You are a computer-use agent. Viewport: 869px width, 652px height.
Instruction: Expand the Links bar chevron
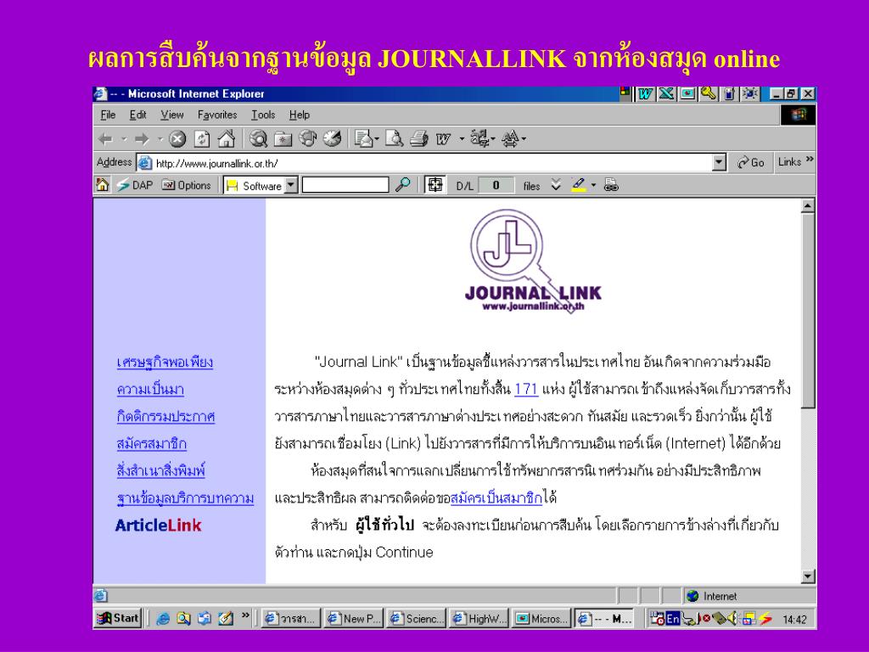pyautogui.click(x=810, y=160)
